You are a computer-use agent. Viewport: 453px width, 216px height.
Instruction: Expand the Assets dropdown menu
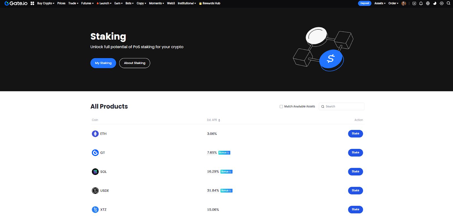(380, 3)
